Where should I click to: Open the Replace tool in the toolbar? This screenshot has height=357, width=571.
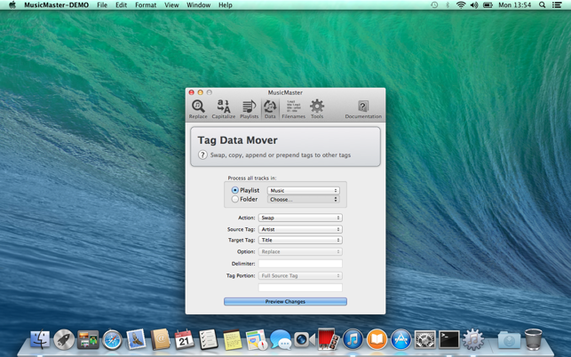pyautogui.click(x=198, y=109)
